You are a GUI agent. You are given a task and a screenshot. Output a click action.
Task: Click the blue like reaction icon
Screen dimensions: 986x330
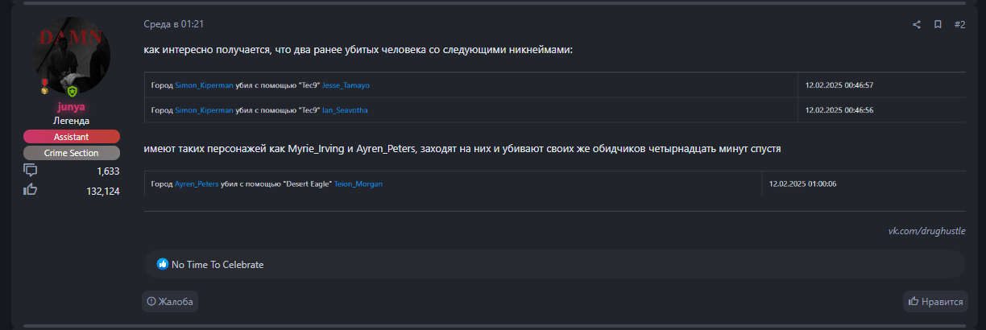coord(163,264)
